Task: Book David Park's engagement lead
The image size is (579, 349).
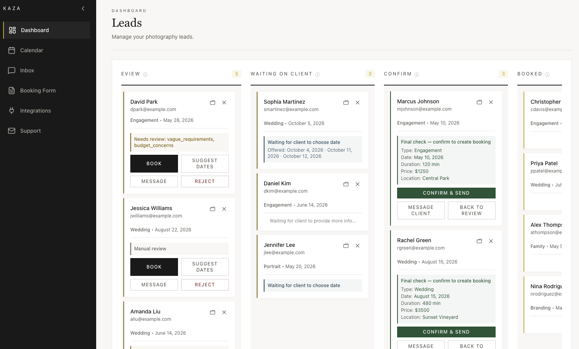Action: coord(154,164)
